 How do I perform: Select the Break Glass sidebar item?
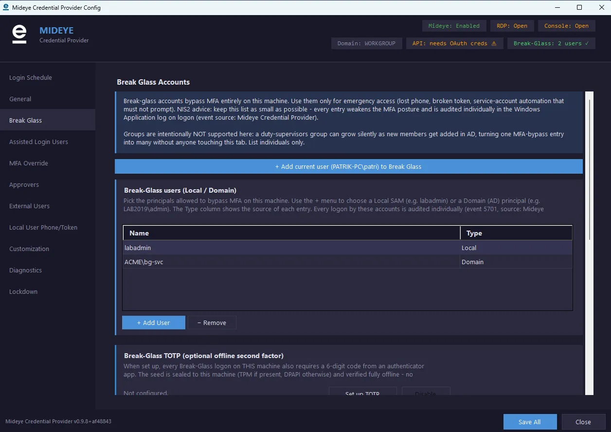48,120
